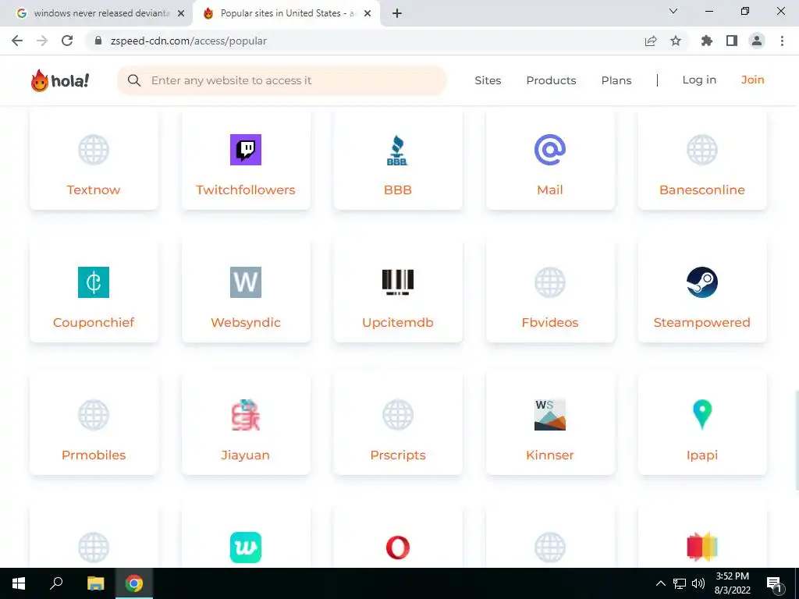
Task: Select the BBB torch logo icon
Action: 397,150
